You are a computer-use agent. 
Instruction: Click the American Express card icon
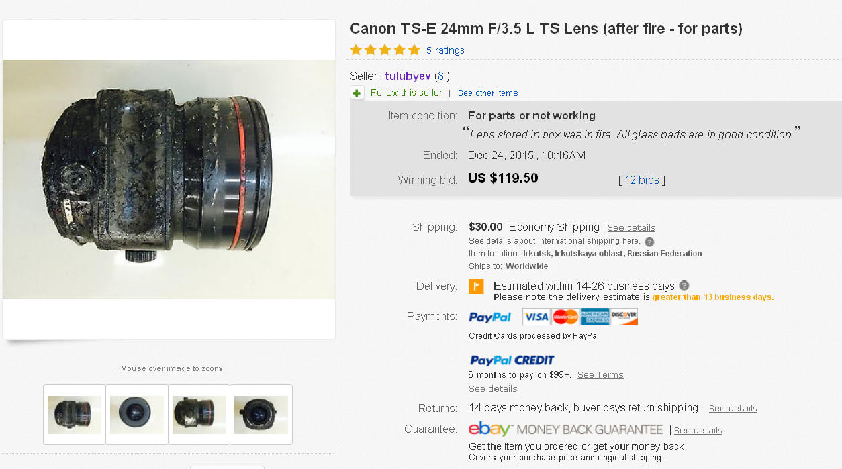[x=595, y=317]
